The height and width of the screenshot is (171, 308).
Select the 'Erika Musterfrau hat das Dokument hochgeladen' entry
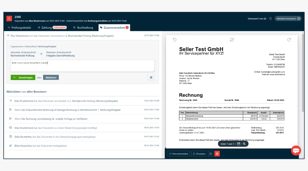(83, 146)
